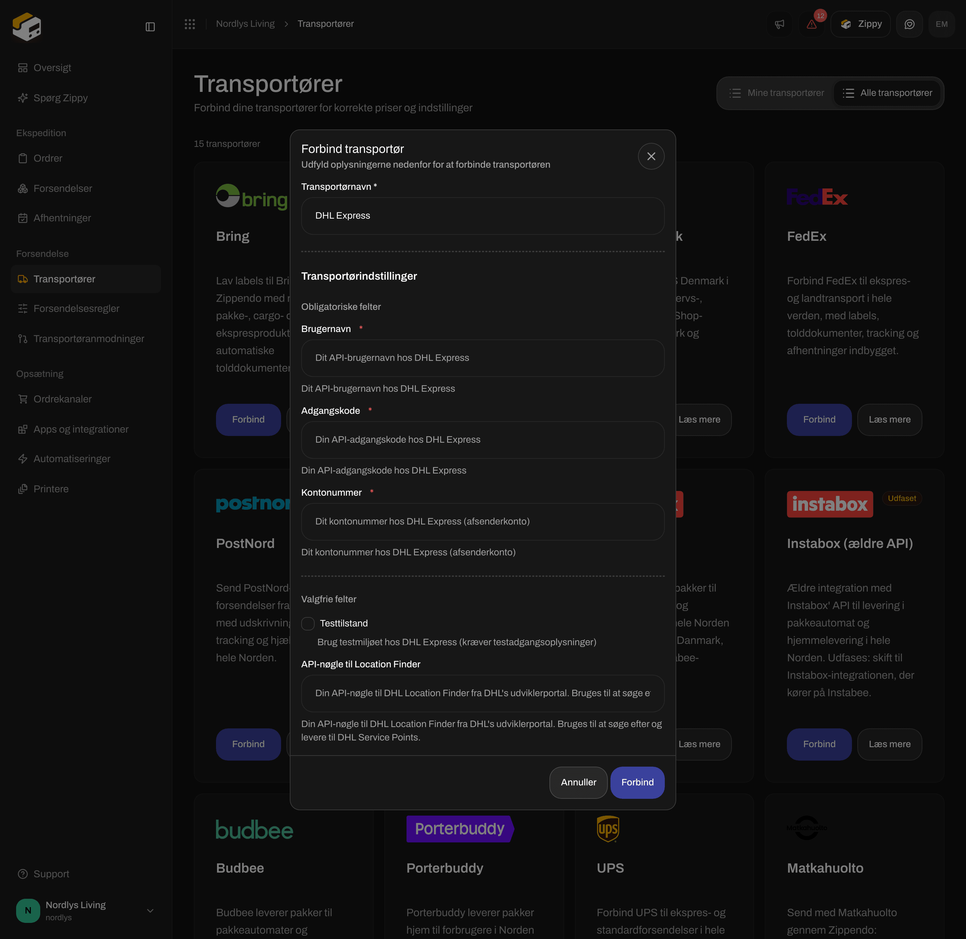The height and width of the screenshot is (939, 966).
Task: Click Forbind in the dialog footer
Action: (637, 782)
